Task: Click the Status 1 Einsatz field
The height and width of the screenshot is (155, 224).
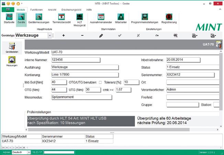Action: coord(193,67)
